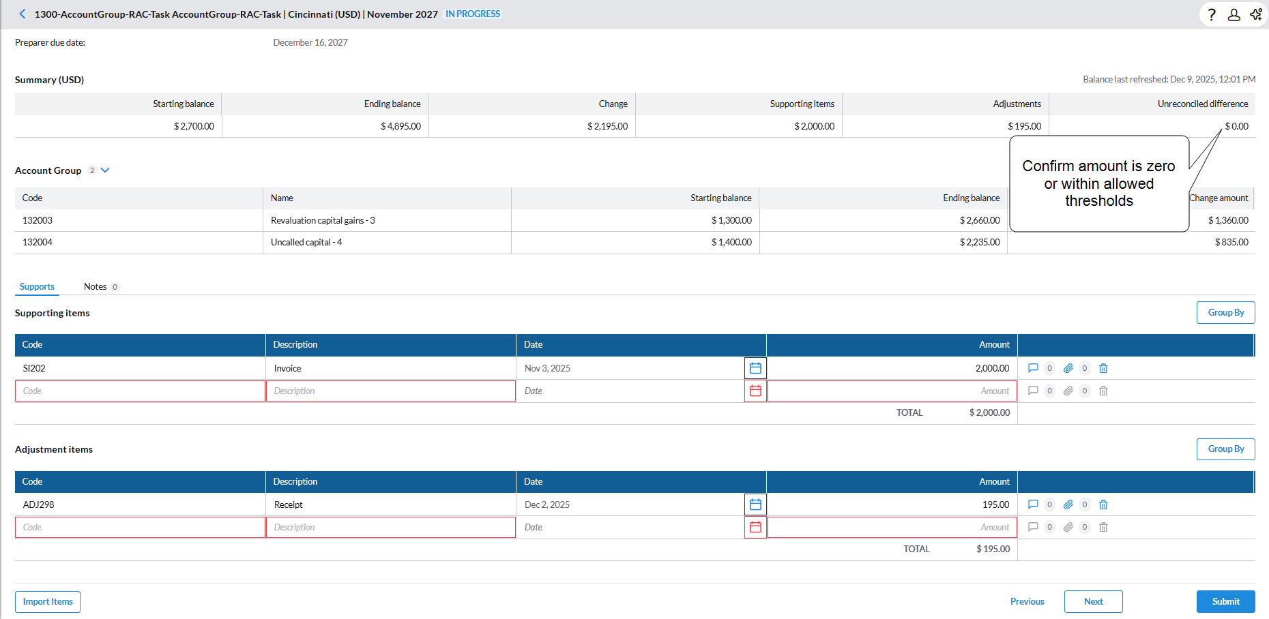Screen dimensions: 1269x619
Task: Click the back arrow beside the task title
Action: pyautogui.click(x=23, y=14)
